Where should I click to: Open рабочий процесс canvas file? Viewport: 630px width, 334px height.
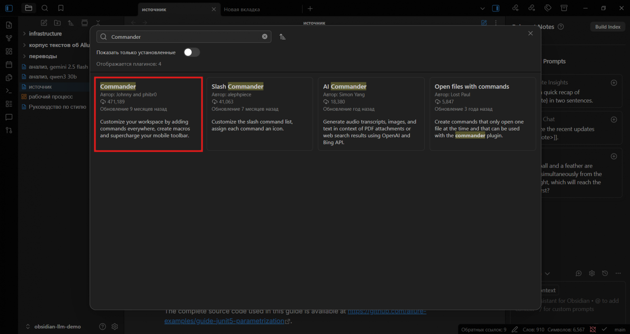coord(51,97)
